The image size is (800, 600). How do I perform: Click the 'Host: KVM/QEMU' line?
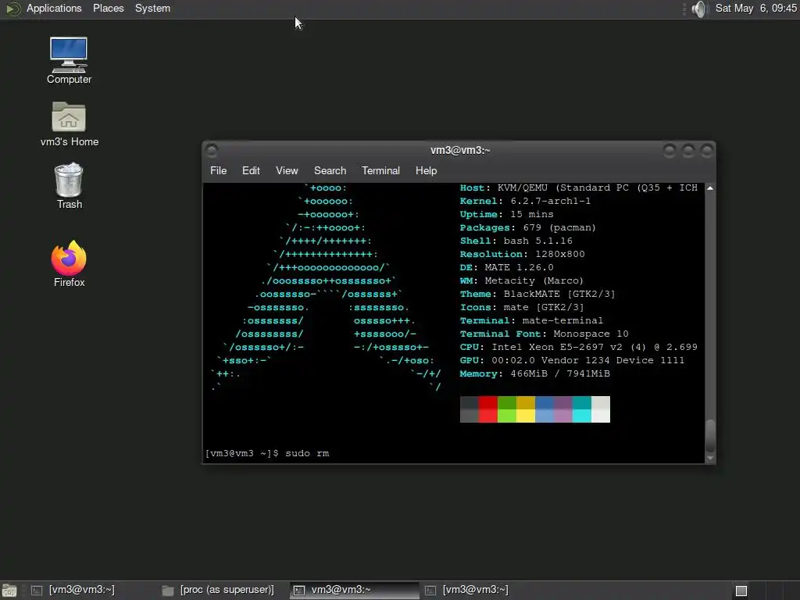pyautogui.click(x=579, y=187)
